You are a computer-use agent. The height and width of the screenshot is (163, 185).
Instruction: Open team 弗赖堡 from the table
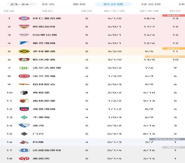pyautogui.click(x=92, y=93)
